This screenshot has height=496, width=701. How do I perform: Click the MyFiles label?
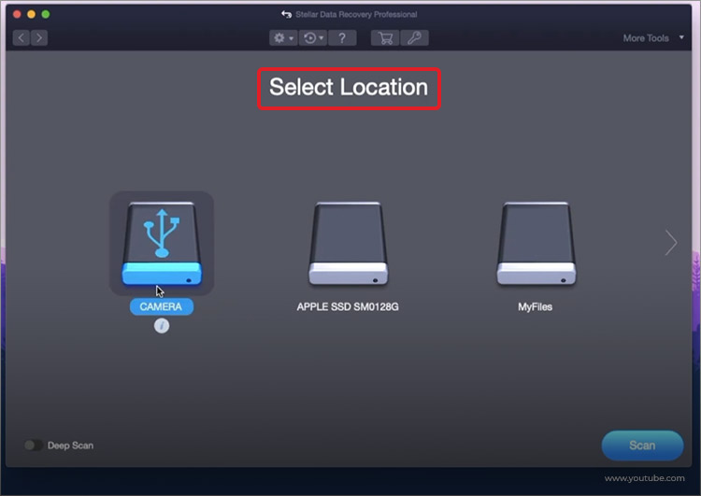[x=536, y=307]
